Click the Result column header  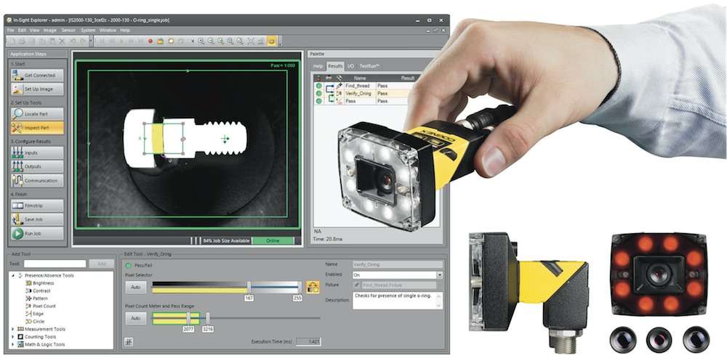(x=408, y=78)
